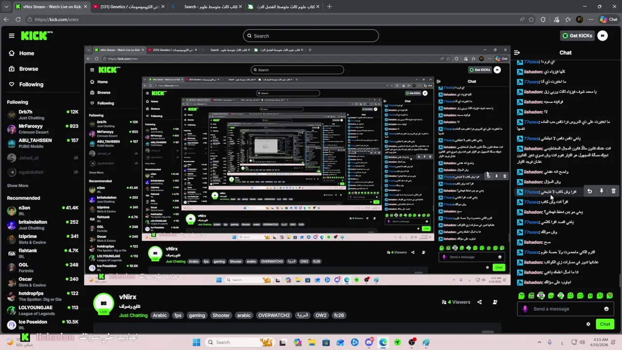Share the vNirx stream

(480, 302)
